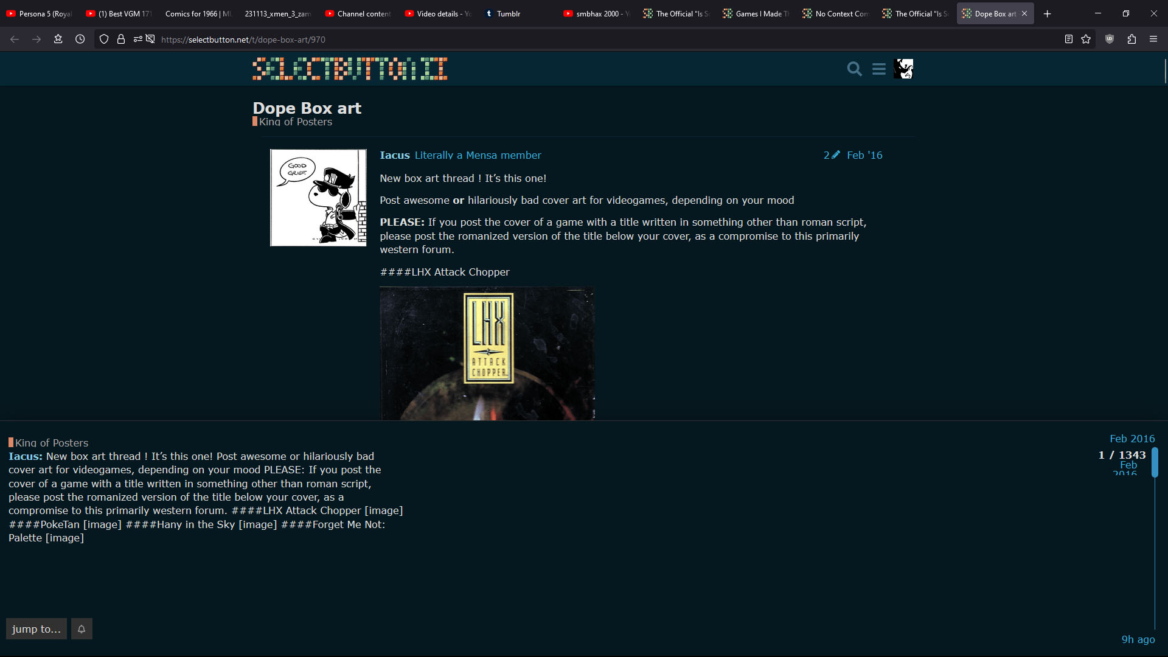1168x657 pixels.
Task: Click the LHX Attack Chopper cover image
Action: [487, 353]
